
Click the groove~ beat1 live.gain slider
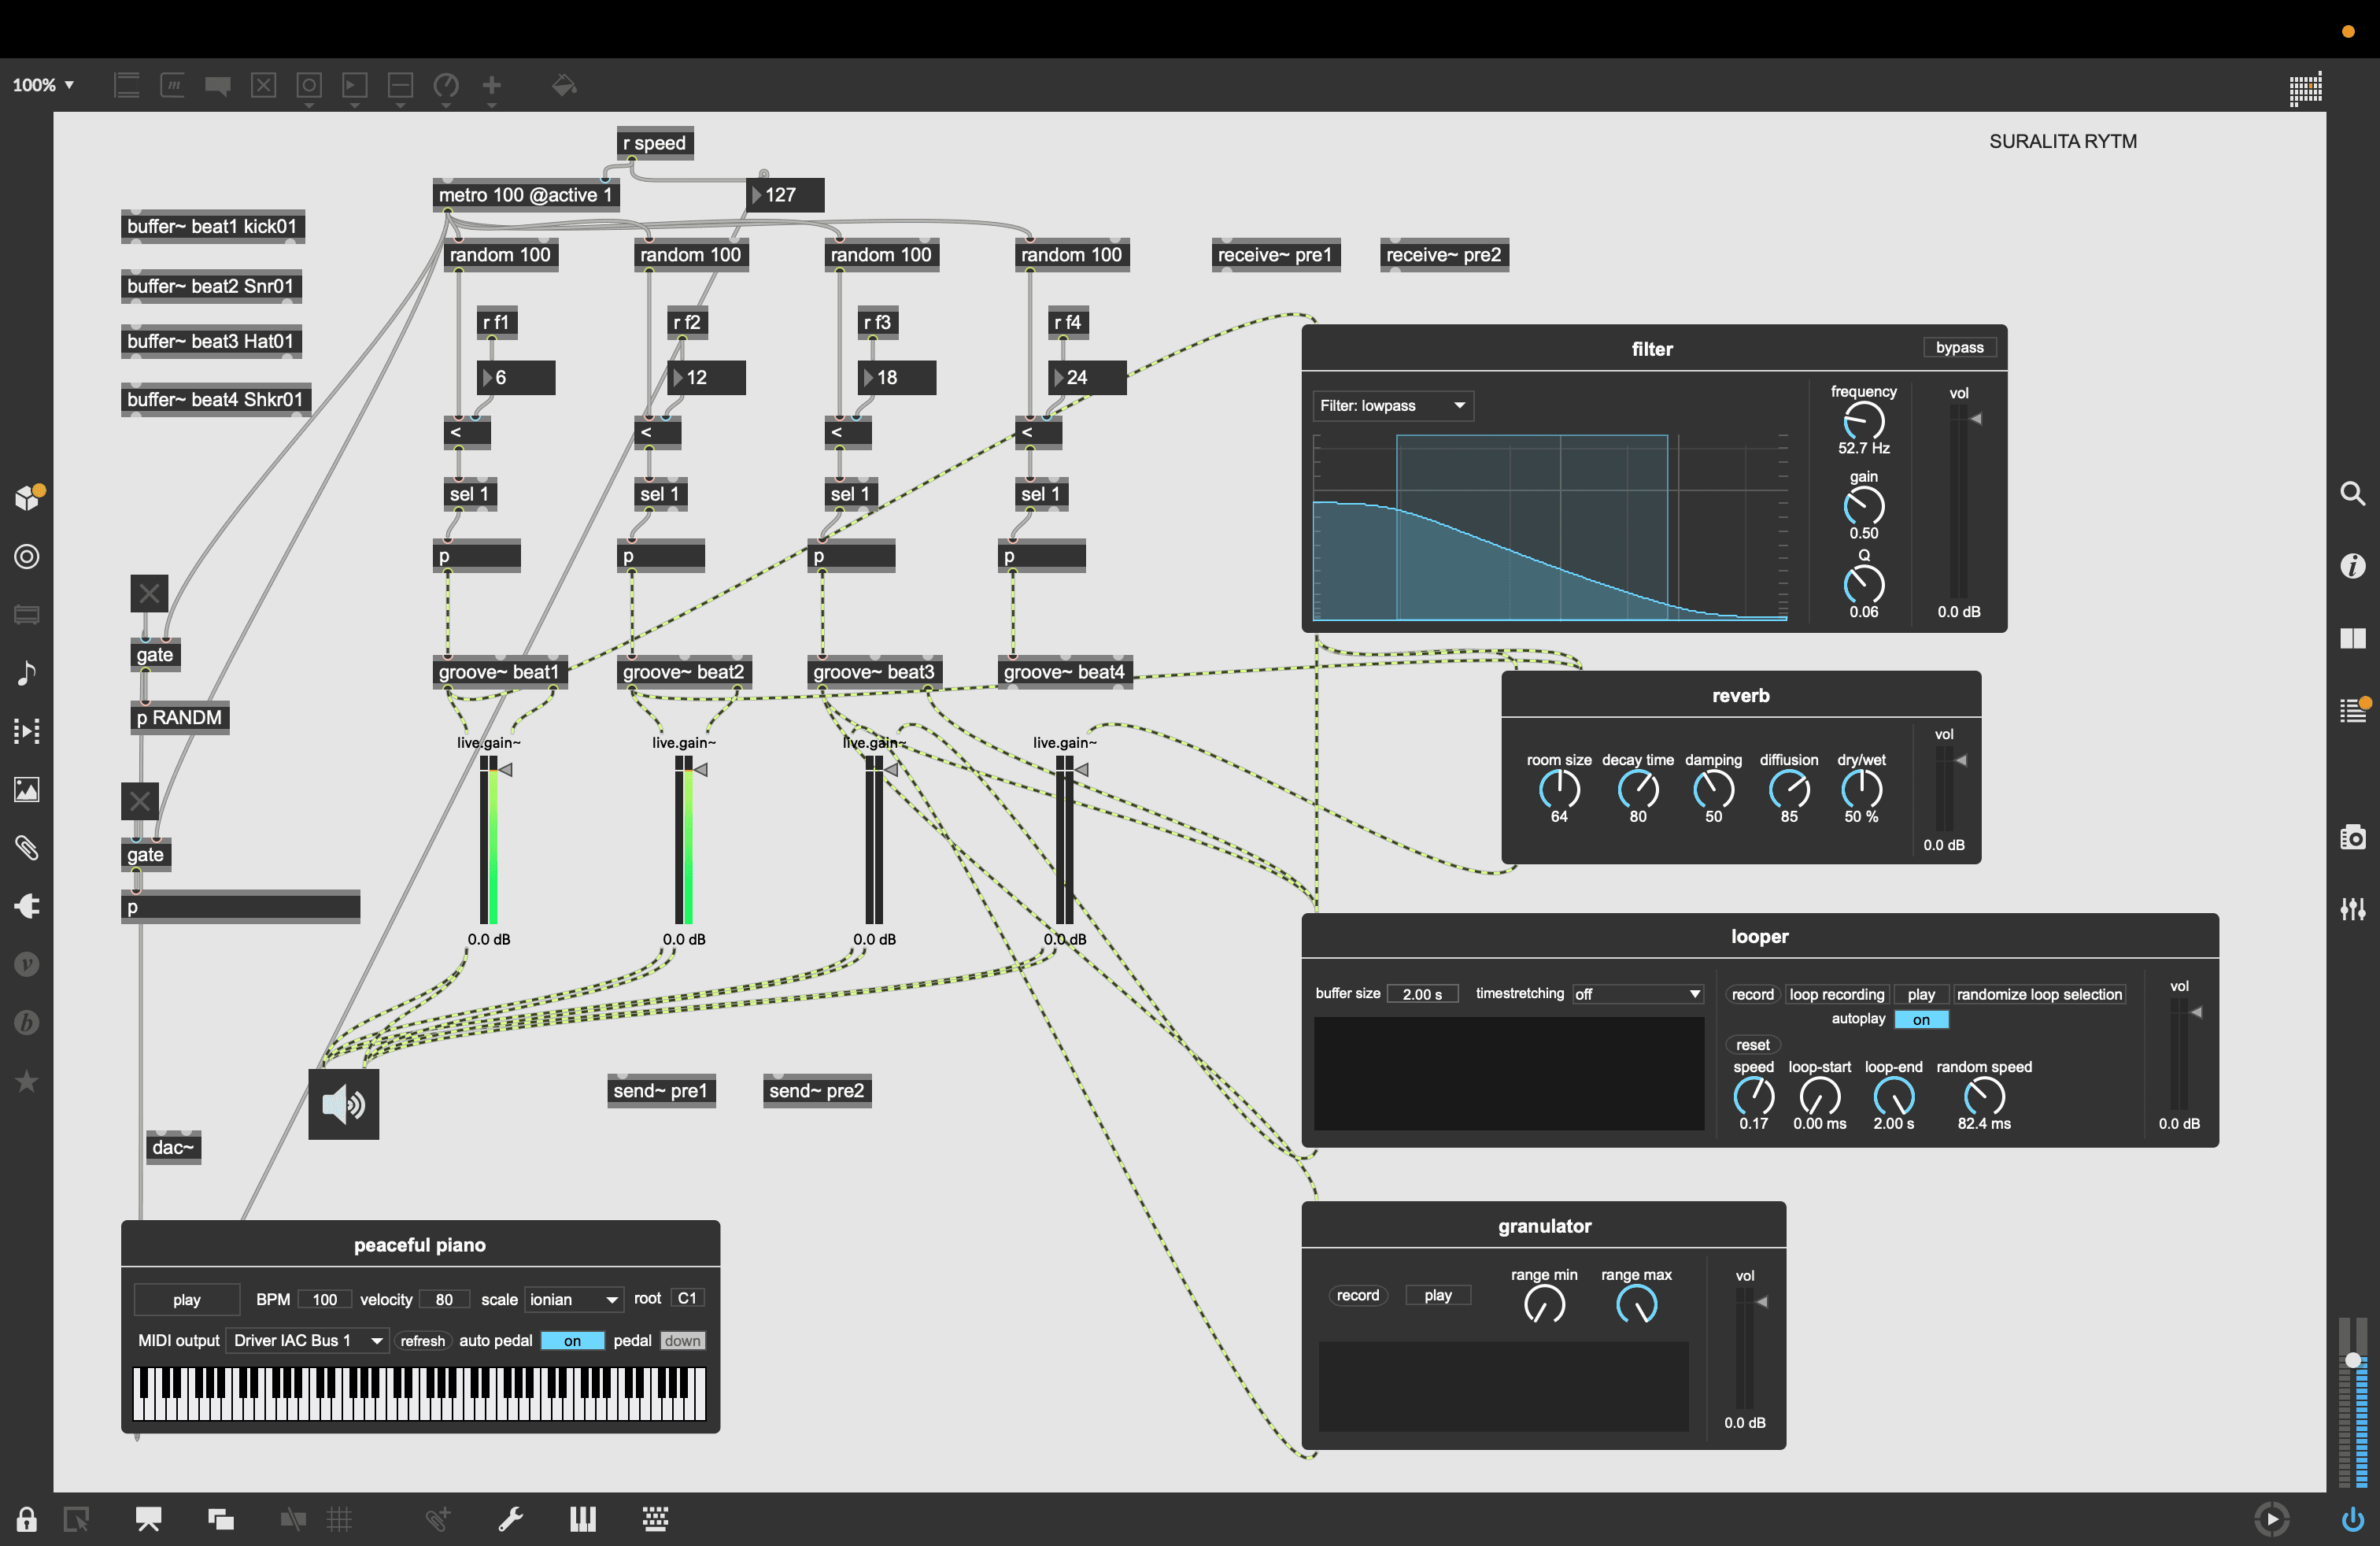[489, 840]
